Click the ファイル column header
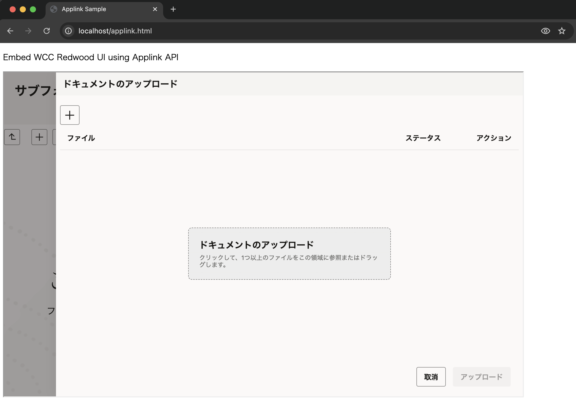Screen dimensions: 576x404 click(81, 138)
